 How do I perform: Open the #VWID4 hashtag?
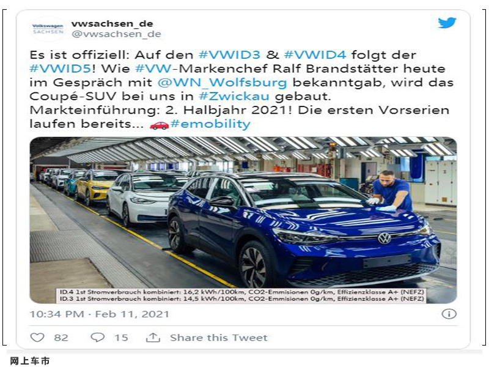pos(315,55)
